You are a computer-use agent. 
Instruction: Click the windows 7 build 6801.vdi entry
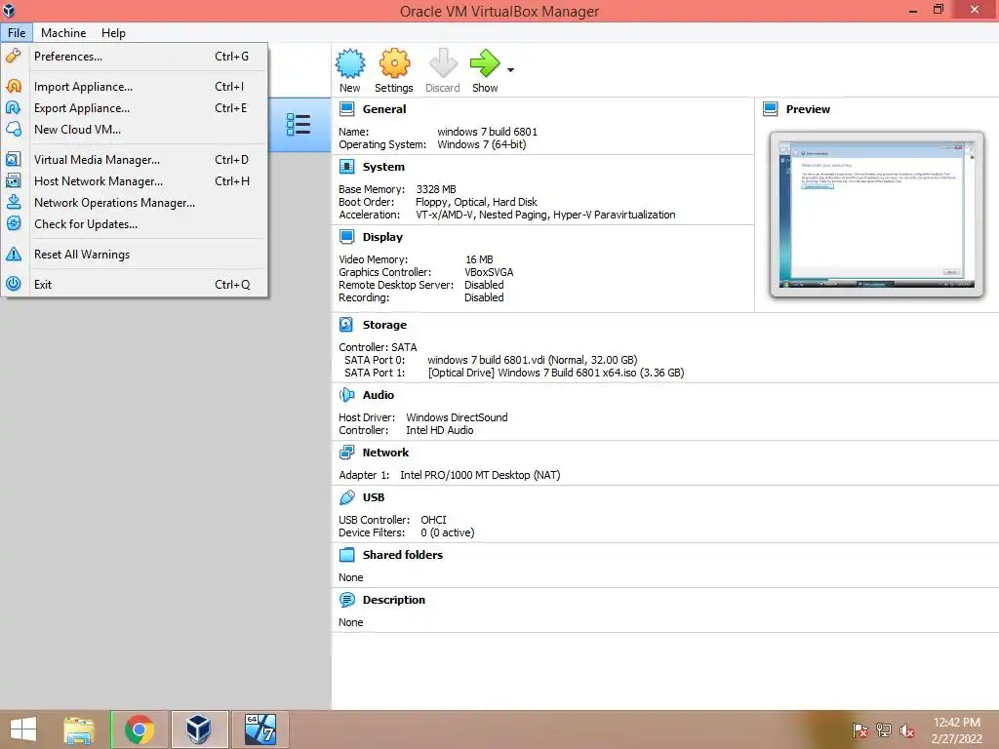click(x=532, y=360)
